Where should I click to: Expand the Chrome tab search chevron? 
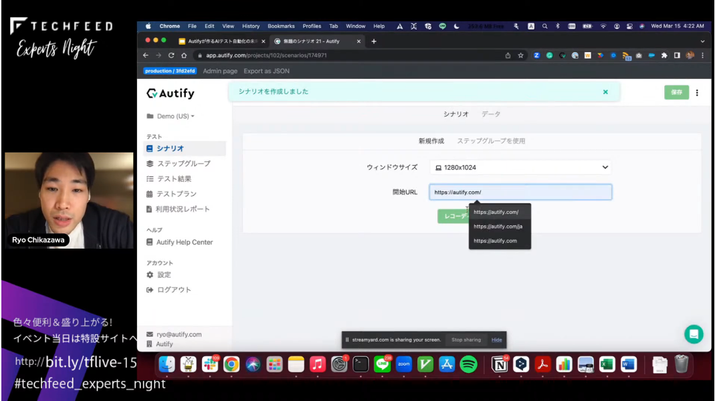[702, 41]
